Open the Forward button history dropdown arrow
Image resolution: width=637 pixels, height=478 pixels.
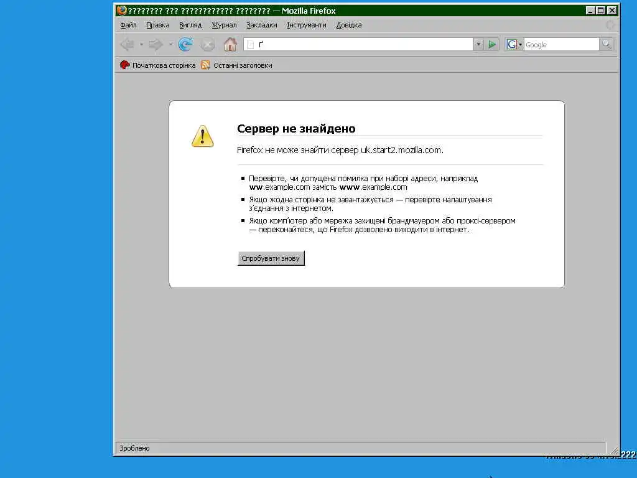click(170, 44)
